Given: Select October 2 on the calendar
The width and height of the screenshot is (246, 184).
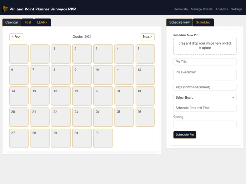Looking at the screenshot, I should (x=82, y=54).
